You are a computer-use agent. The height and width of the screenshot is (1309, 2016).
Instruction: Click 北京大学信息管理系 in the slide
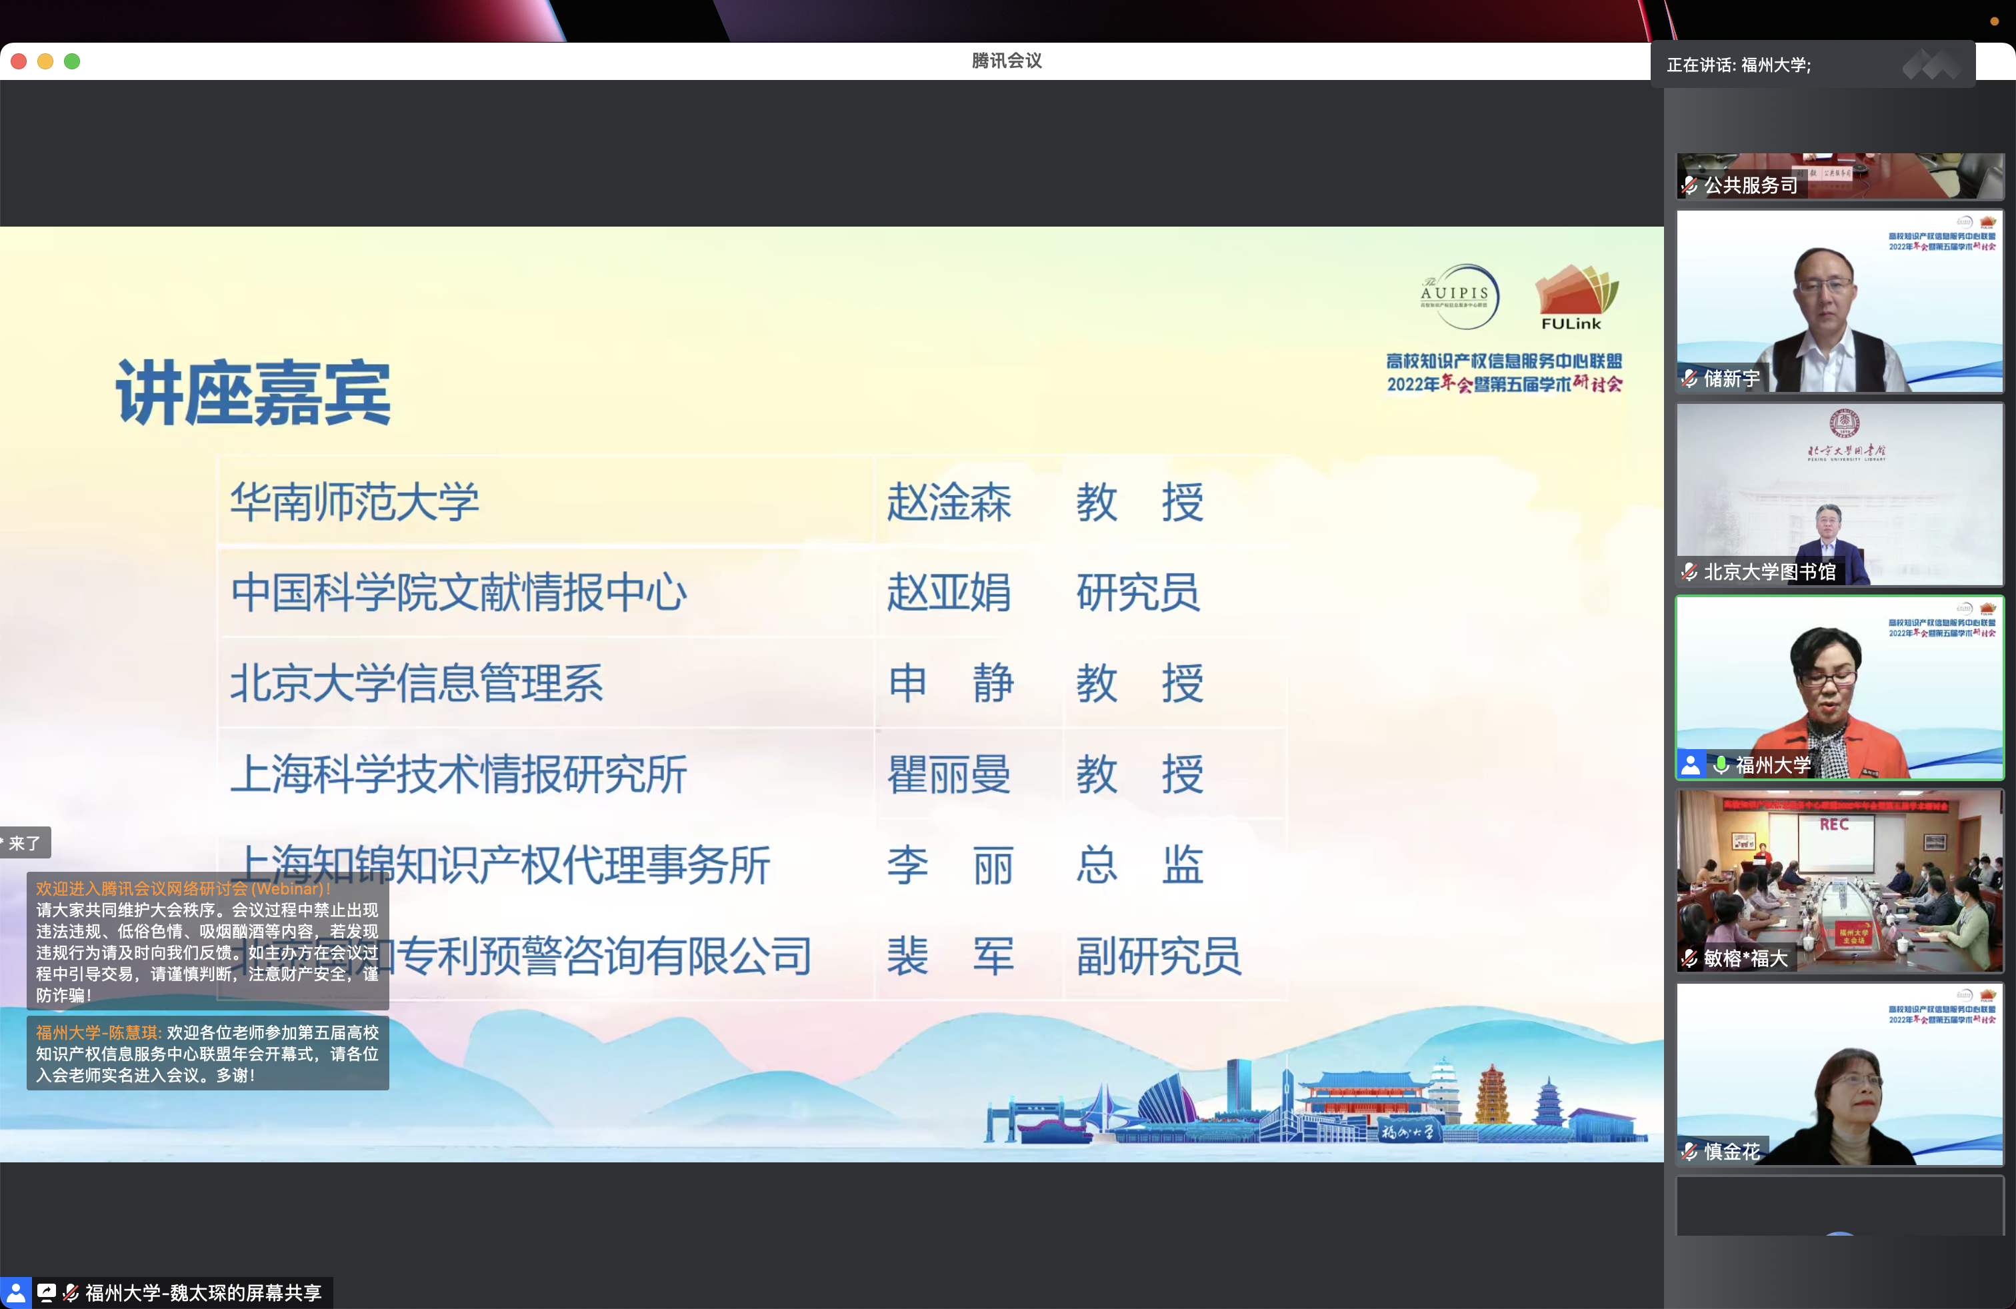coord(417,683)
